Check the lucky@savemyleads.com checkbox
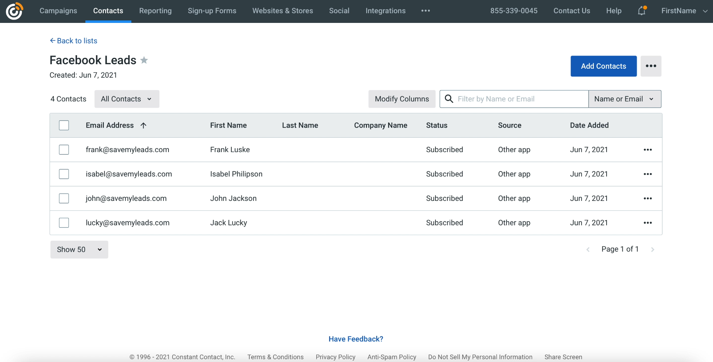Image resolution: width=713 pixels, height=362 pixels. [x=64, y=223]
